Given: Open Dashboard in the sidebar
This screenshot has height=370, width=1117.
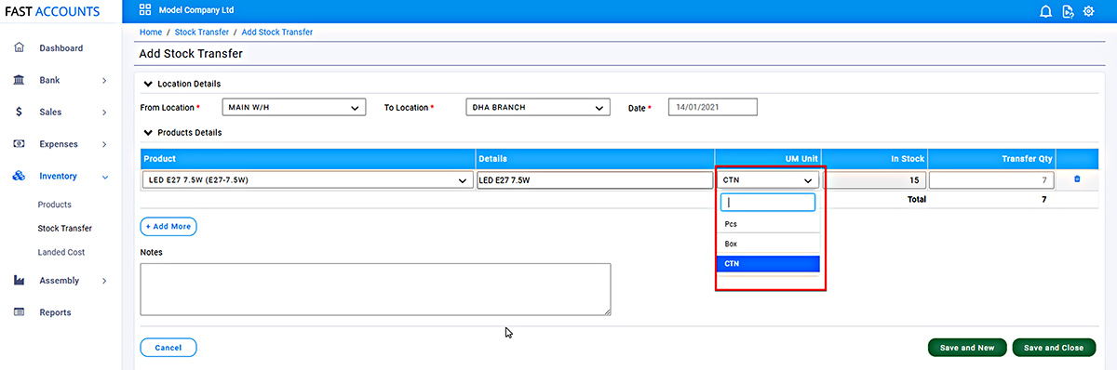Looking at the screenshot, I should [61, 47].
